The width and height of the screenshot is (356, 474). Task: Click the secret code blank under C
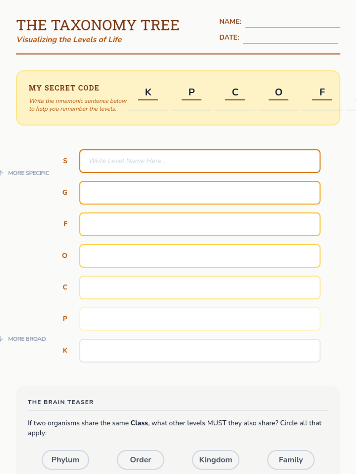coord(235,107)
